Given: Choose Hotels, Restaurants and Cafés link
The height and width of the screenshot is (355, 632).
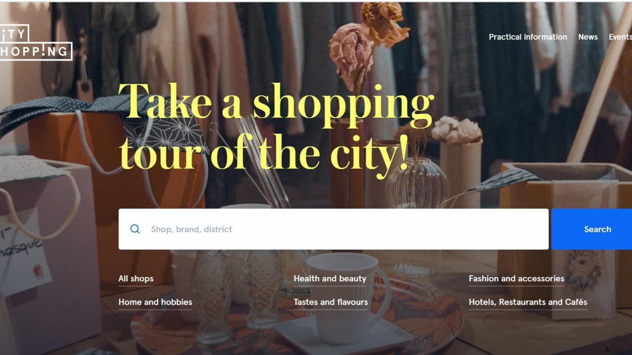Looking at the screenshot, I should click(528, 302).
